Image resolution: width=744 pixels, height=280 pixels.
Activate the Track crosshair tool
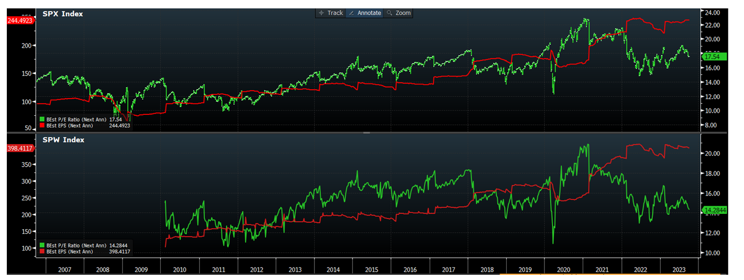point(330,13)
